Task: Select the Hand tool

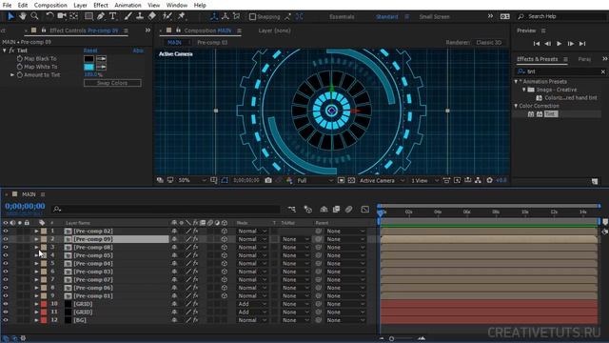Action: point(23,16)
